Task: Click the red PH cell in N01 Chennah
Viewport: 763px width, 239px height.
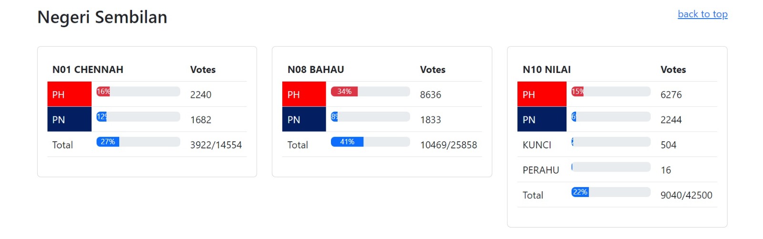Action: 70,94
